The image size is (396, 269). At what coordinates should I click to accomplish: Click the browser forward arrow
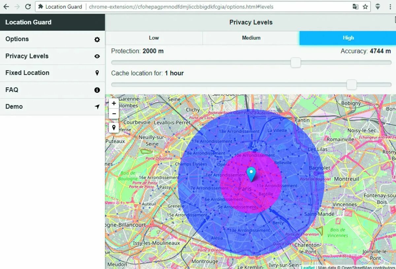(x=17, y=7)
